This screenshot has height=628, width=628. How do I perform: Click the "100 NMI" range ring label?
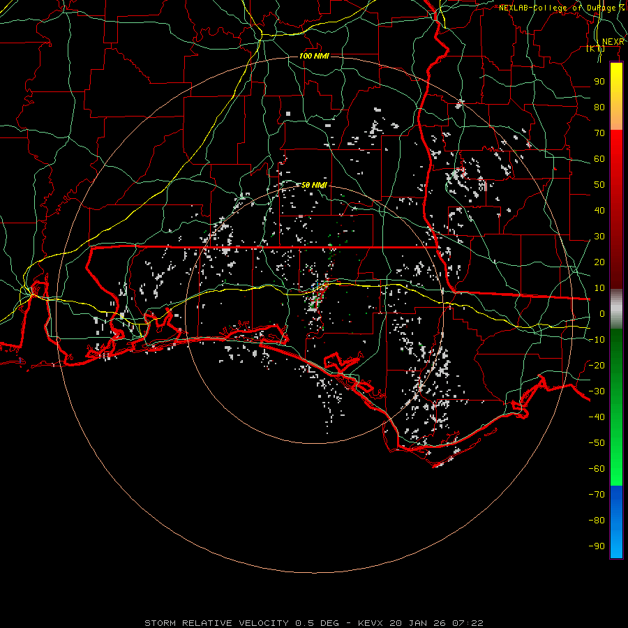314,56
